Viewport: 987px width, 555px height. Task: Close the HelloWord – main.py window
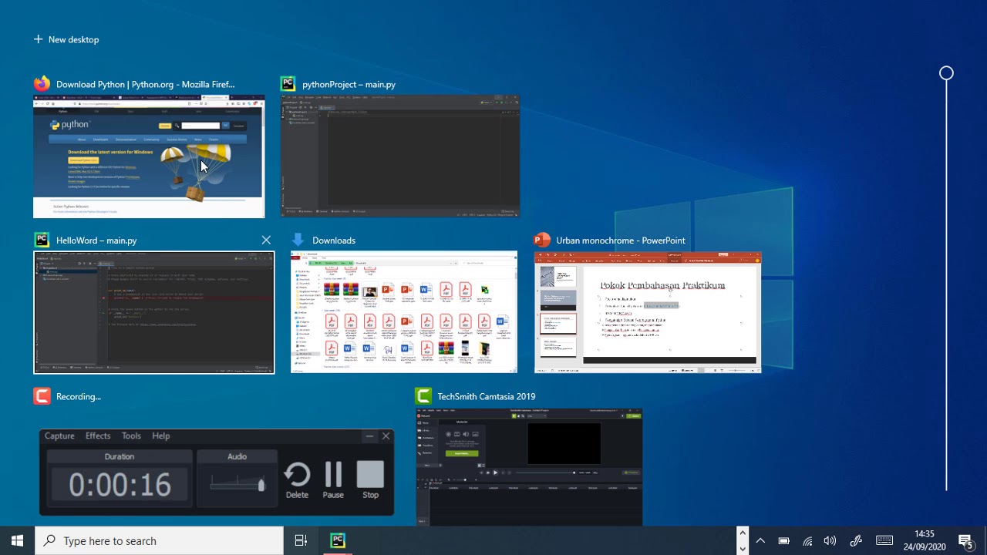(x=266, y=240)
